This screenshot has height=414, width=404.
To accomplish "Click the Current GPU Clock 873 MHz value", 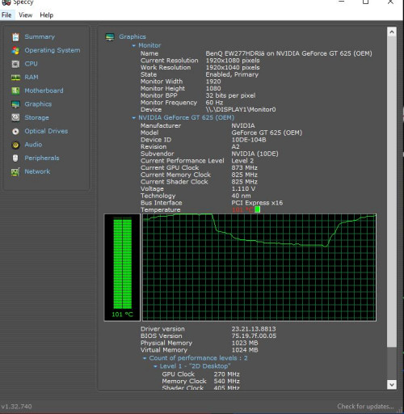I will (244, 167).
